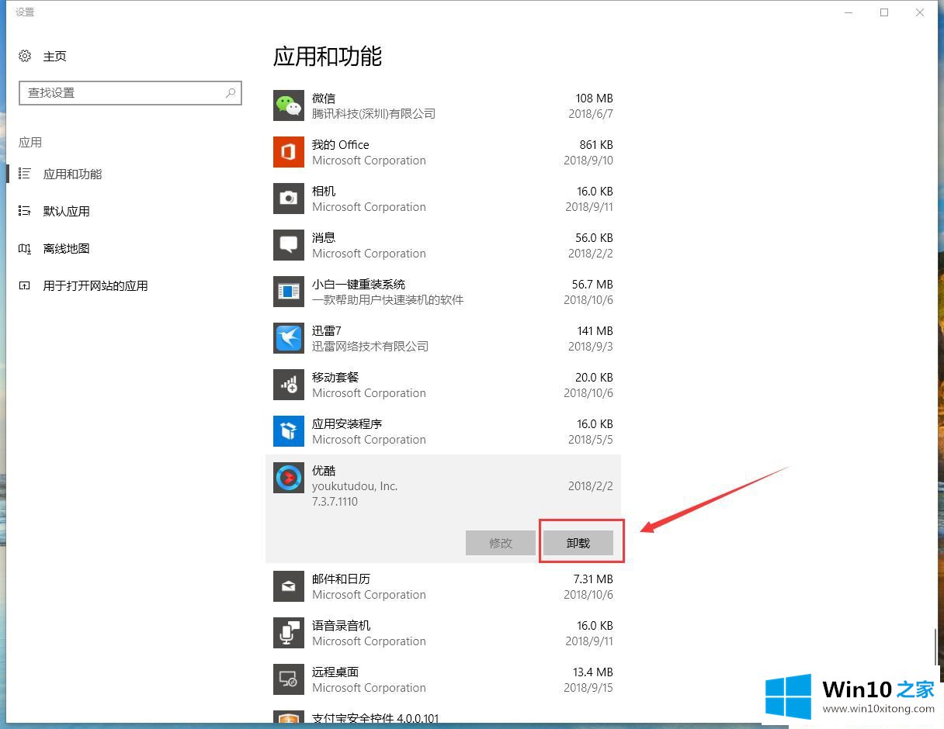Click the youkutudou, Inc. publisher text

(355, 486)
